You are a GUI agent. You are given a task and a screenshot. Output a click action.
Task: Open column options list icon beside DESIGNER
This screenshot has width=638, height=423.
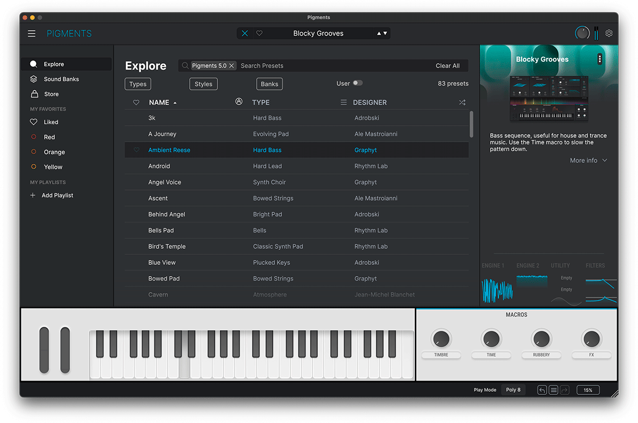click(x=343, y=102)
